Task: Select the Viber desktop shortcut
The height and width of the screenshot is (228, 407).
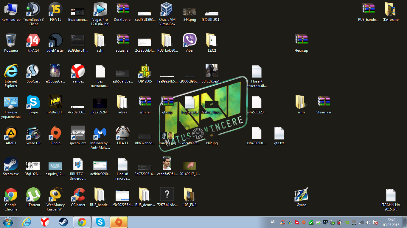Action: point(189,43)
